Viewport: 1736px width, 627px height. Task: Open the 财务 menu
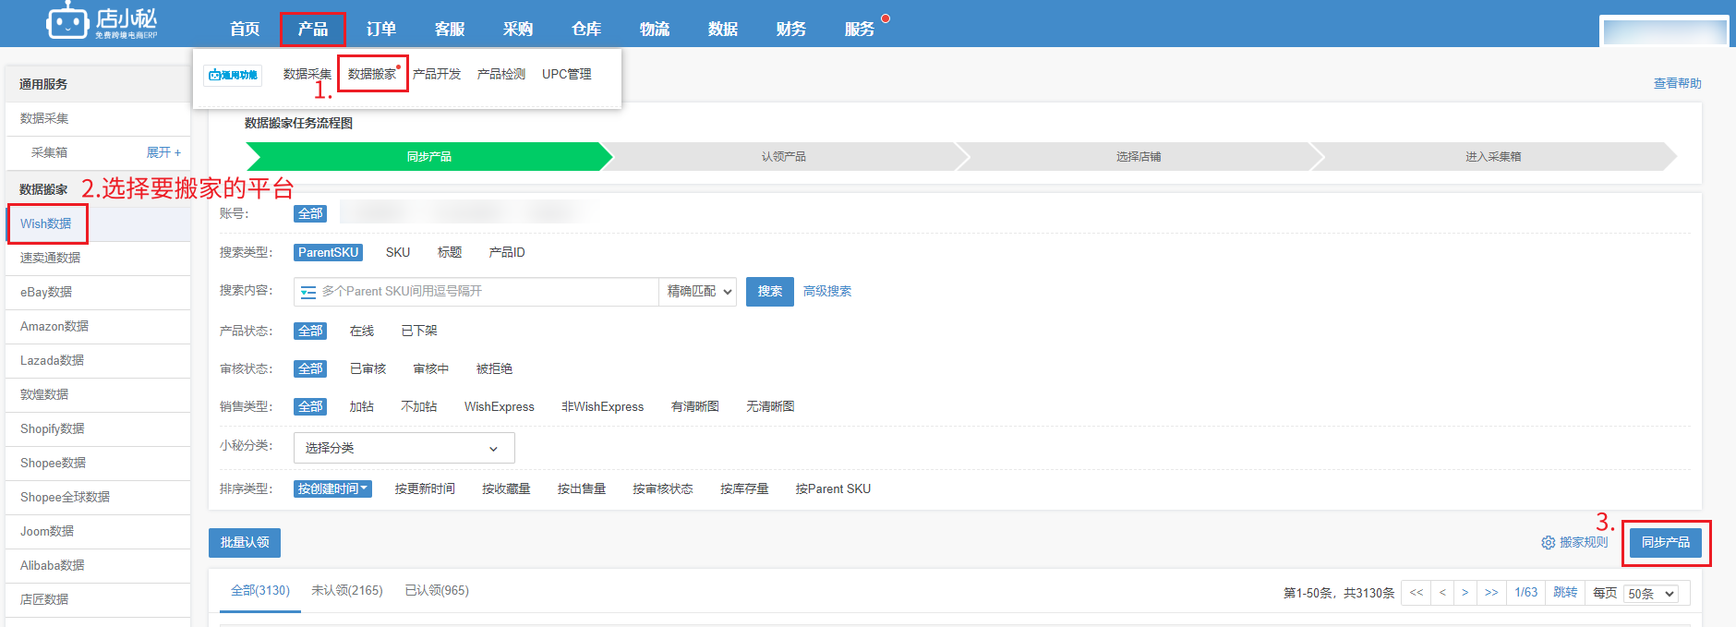(791, 29)
